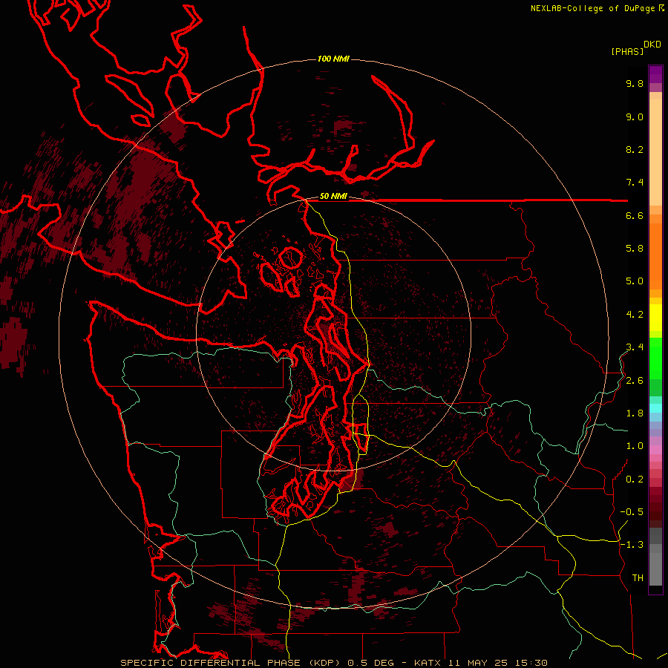Screen dimensions: 668x668
Task: Click the TH label on the legend
Action: [x=638, y=578]
